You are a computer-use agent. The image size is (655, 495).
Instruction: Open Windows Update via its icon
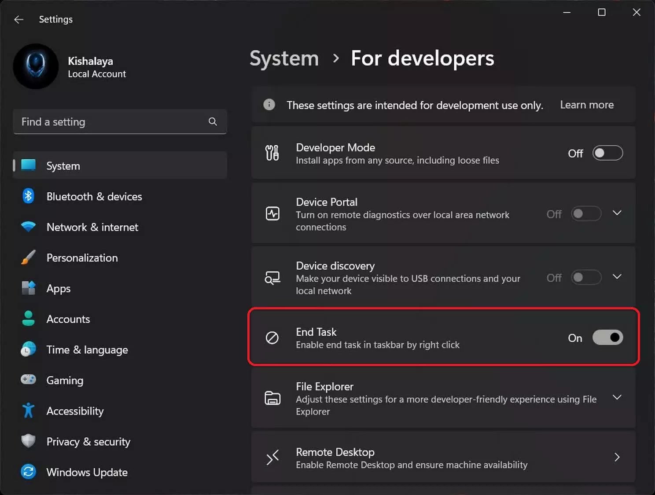(x=28, y=472)
